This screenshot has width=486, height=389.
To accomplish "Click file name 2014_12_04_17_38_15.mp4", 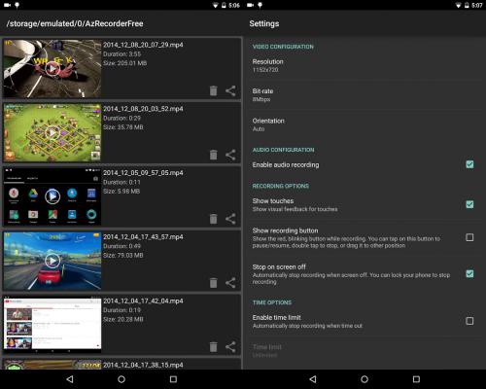I will [143, 365].
